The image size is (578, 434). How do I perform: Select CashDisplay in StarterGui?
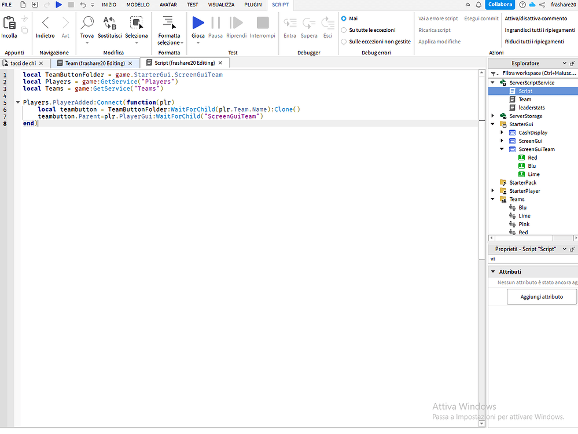pyautogui.click(x=533, y=133)
